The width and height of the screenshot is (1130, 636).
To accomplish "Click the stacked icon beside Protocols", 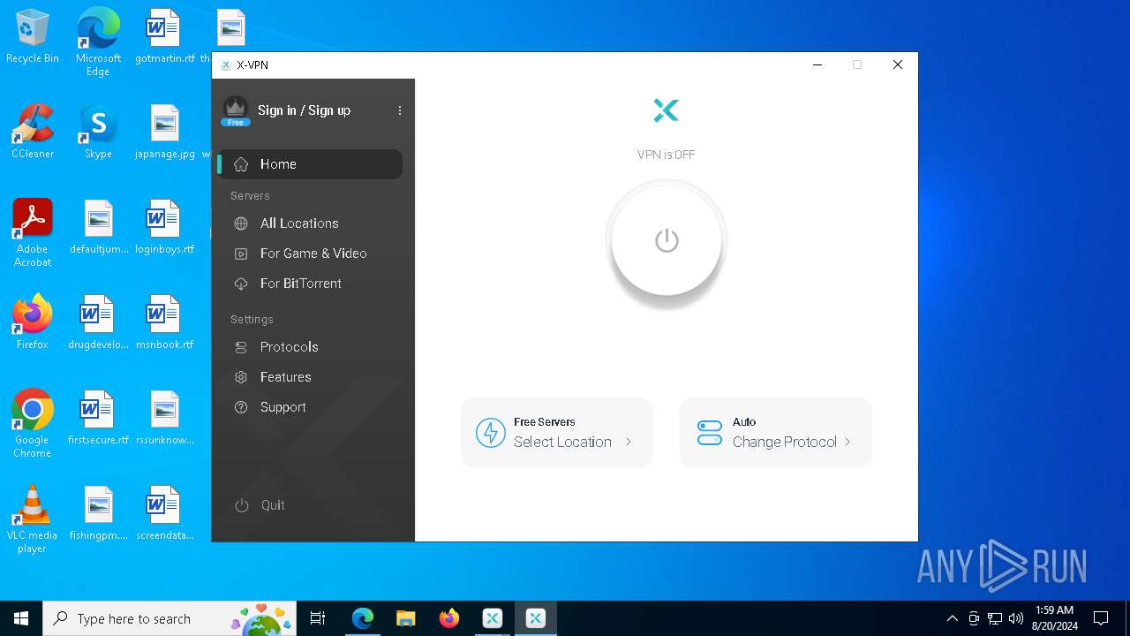I will (x=241, y=347).
